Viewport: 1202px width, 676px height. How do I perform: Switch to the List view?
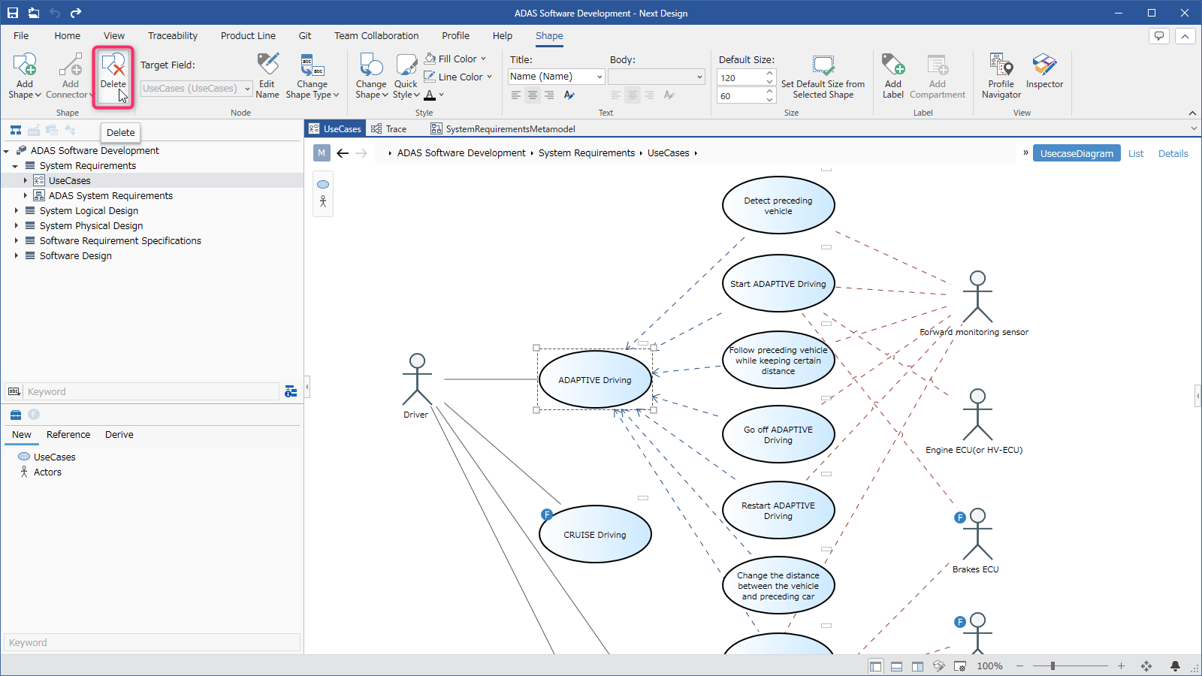1136,153
